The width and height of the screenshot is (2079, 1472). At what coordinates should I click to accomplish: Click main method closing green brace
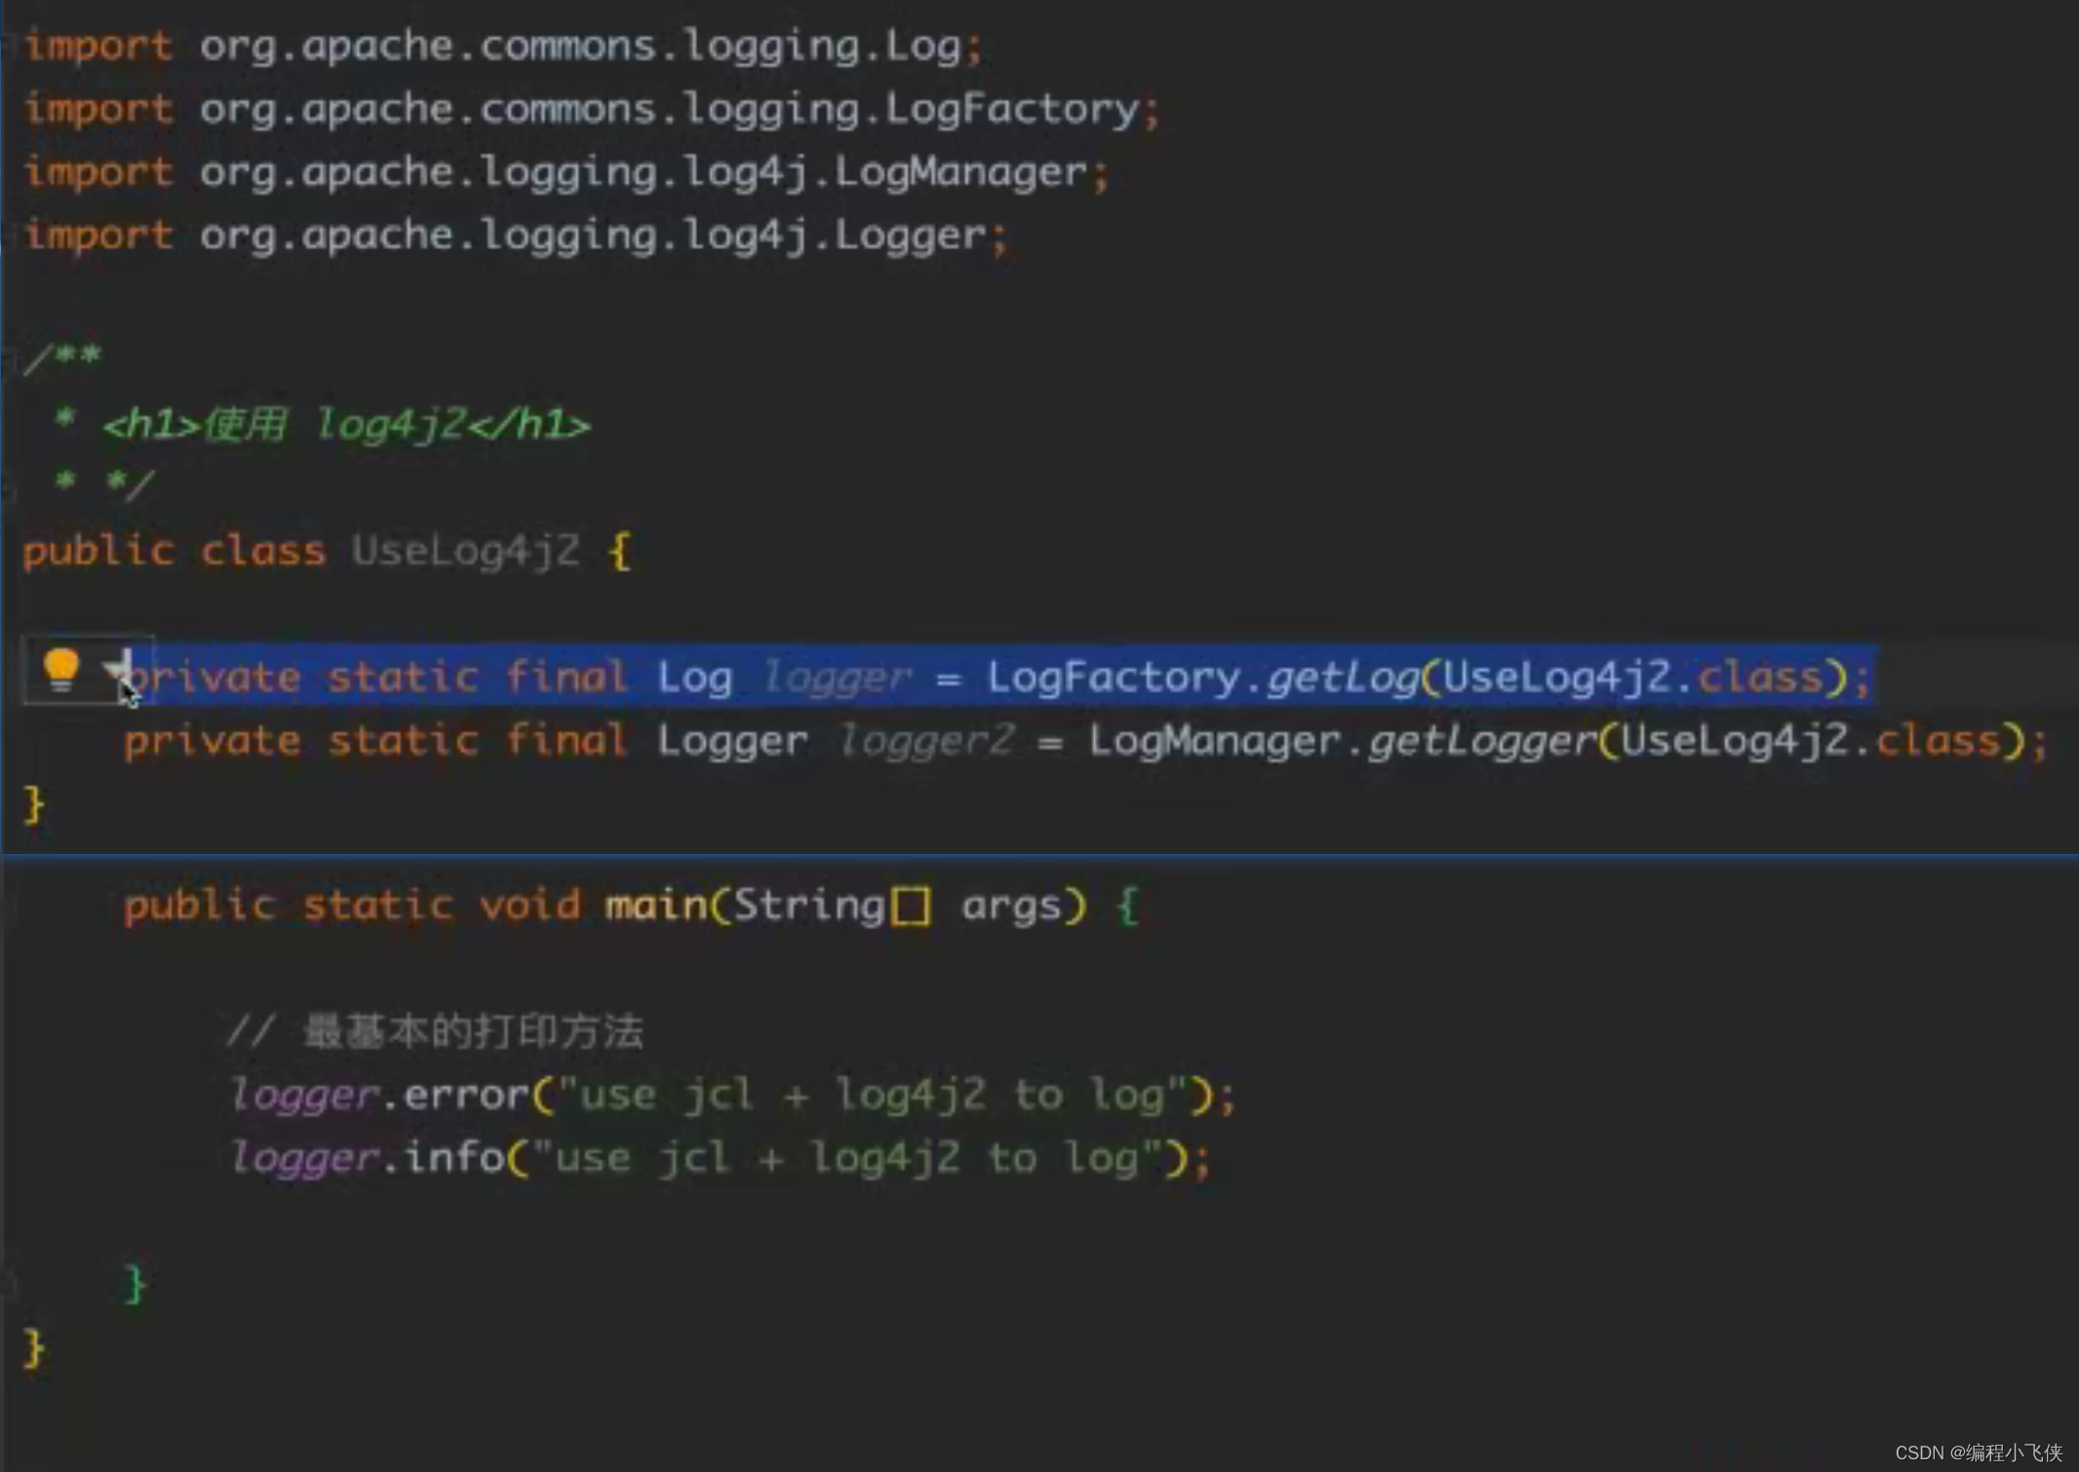(136, 1285)
